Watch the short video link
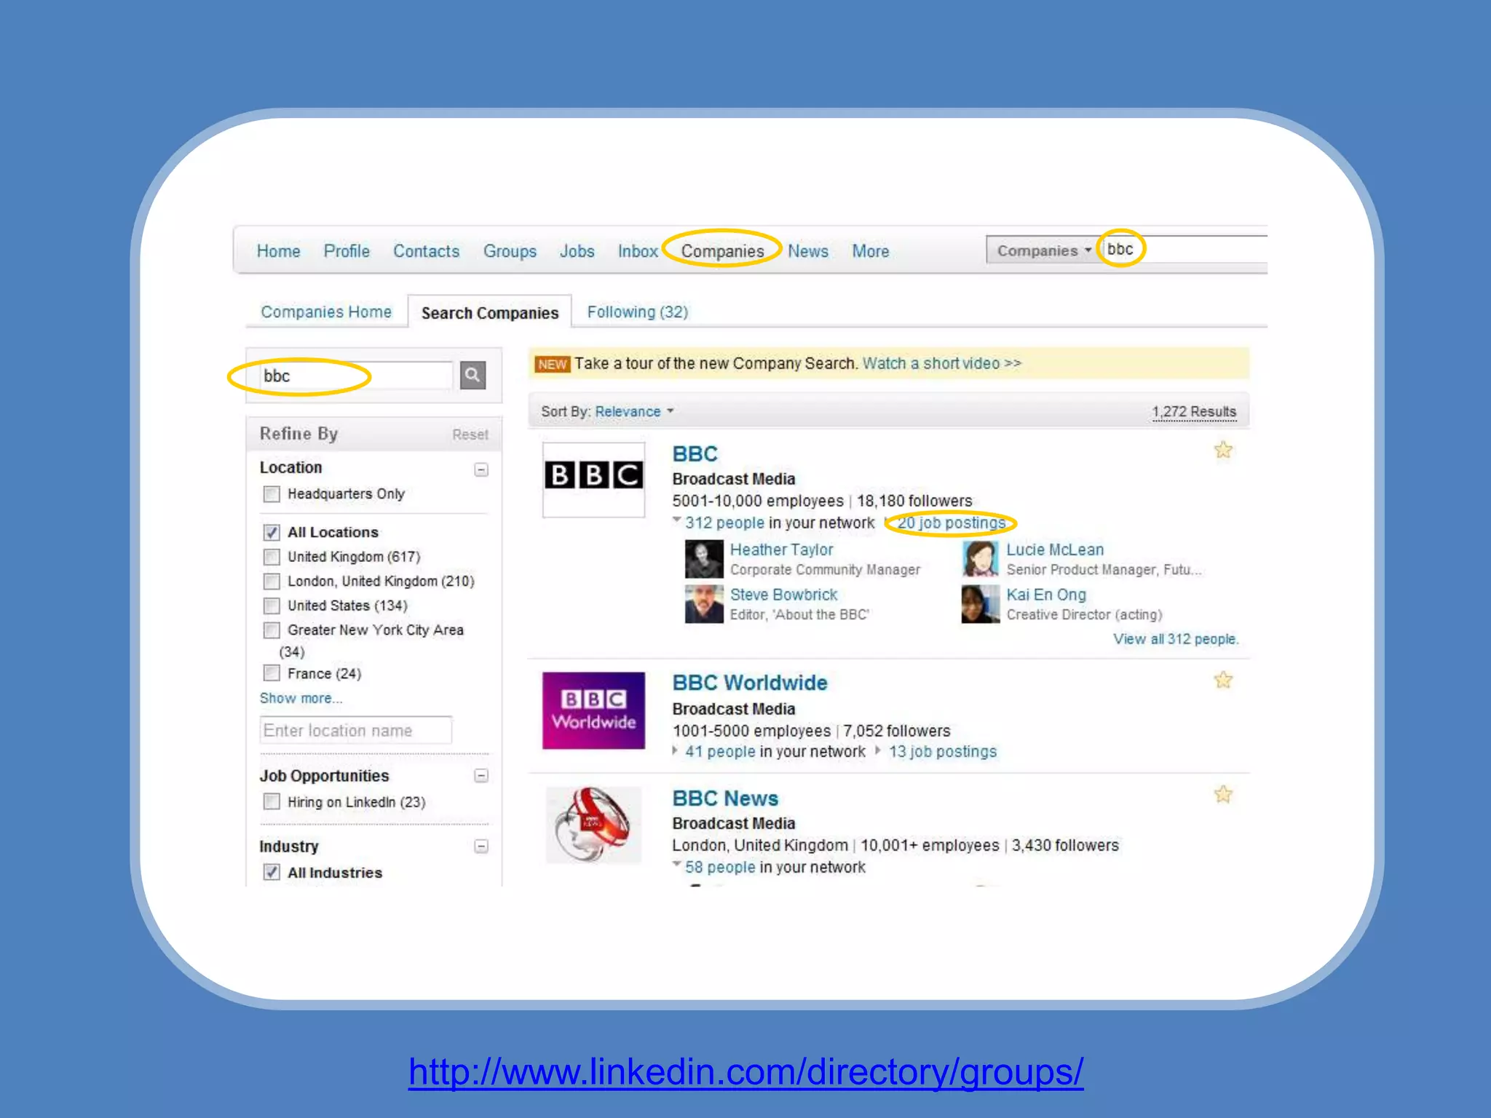The height and width of the screenshot is (1118, 1491). (942, 363)
